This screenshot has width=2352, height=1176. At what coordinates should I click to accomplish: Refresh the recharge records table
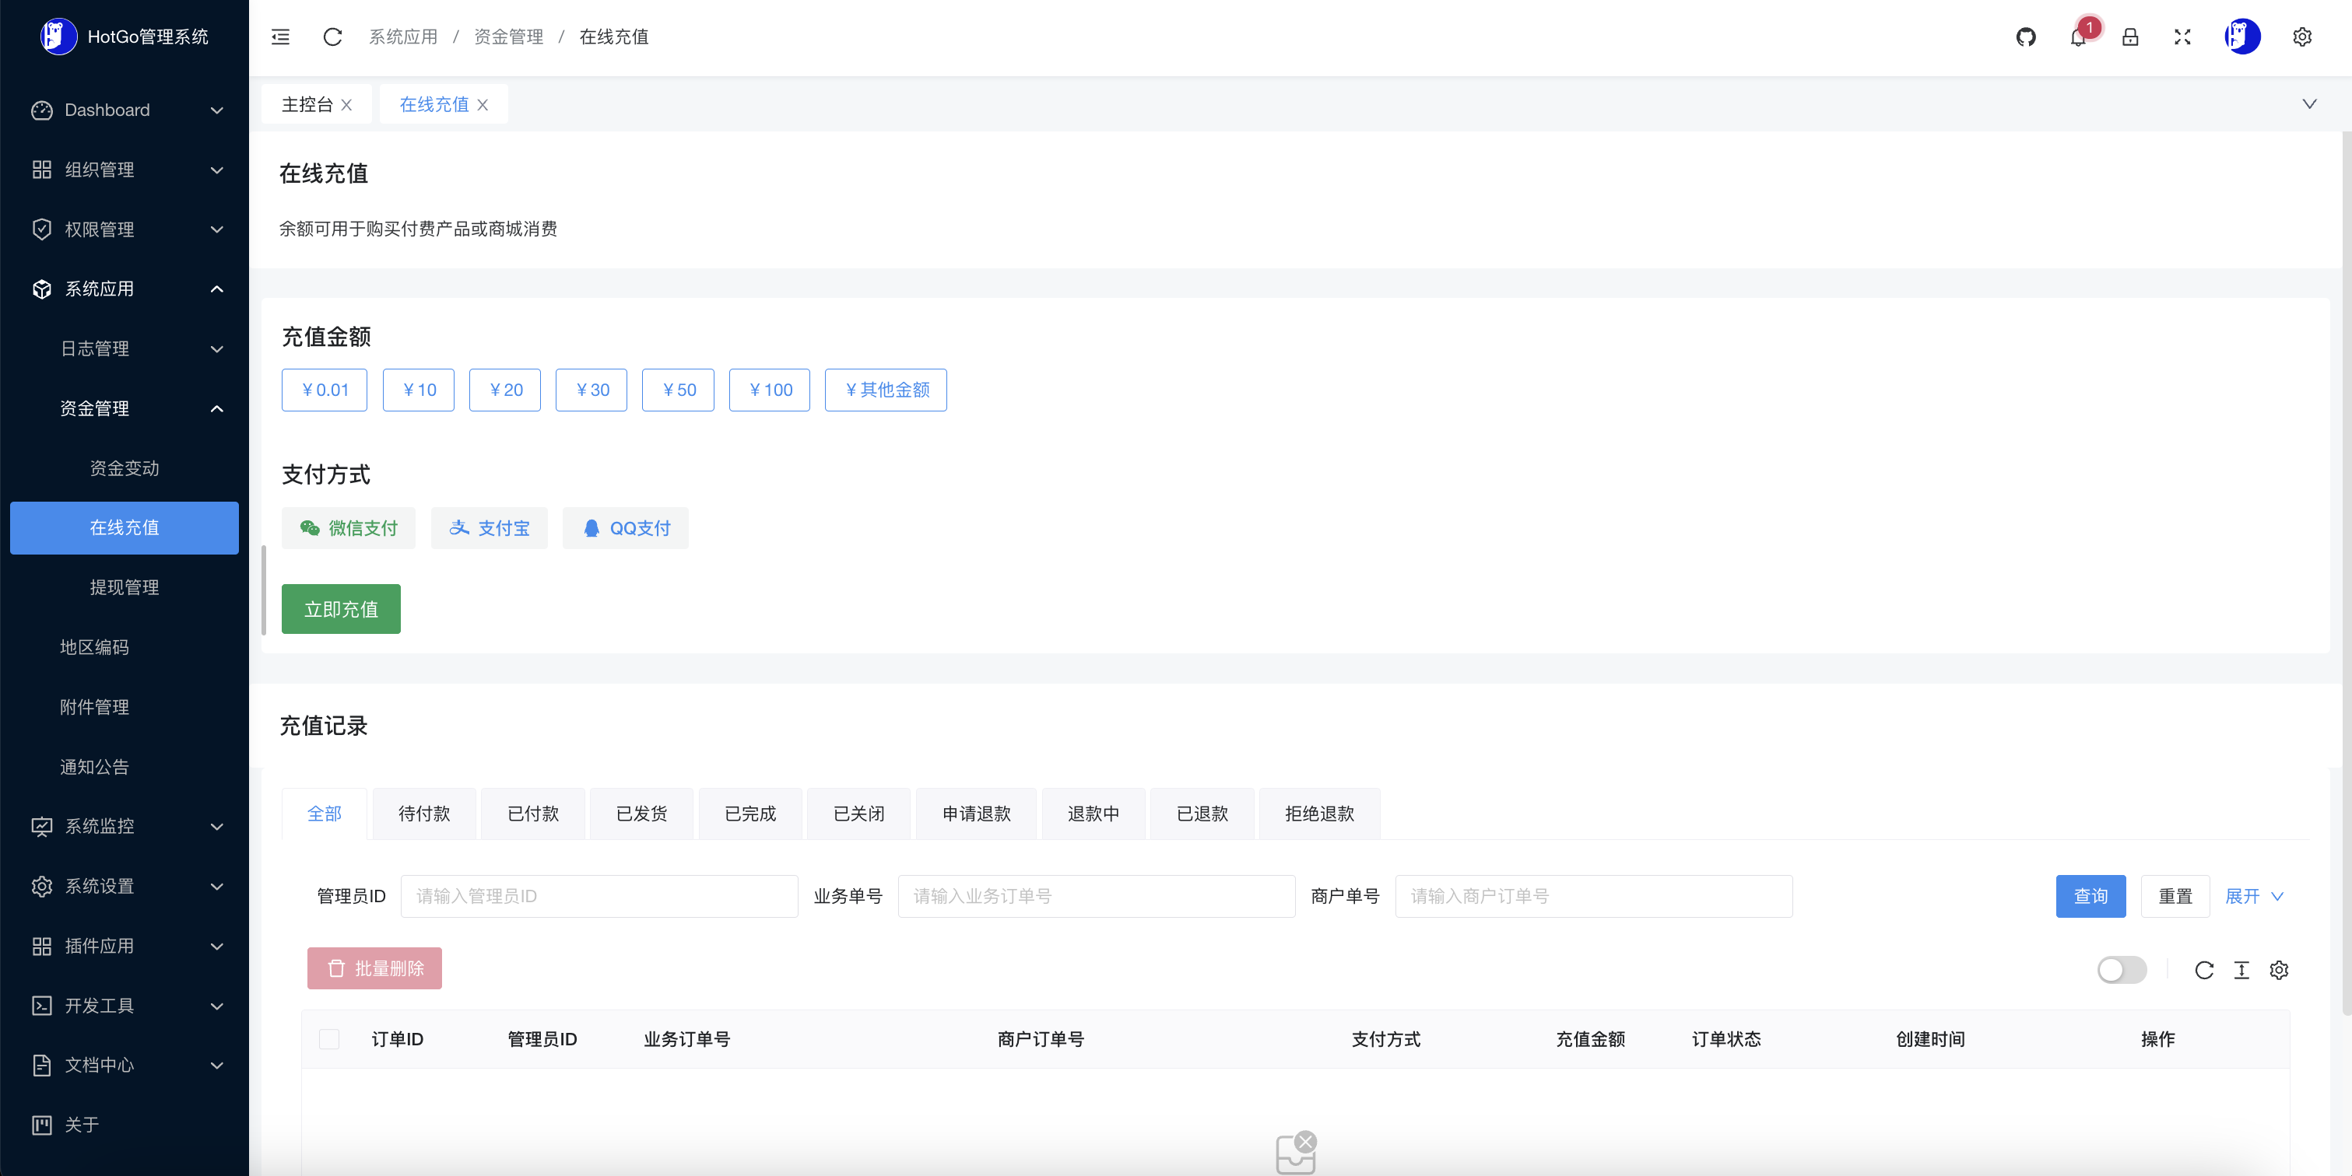[2204, 970]
